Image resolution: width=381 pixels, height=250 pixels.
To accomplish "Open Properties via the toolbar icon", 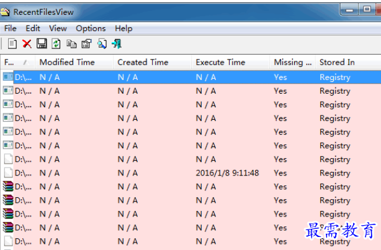I will click(86, 44).
